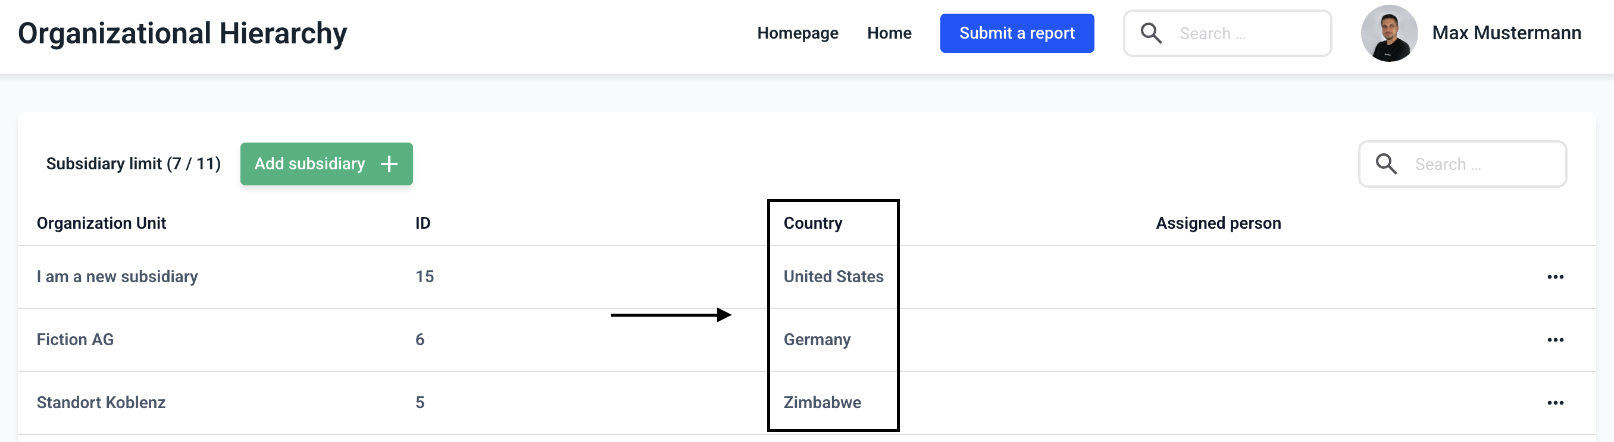
Task: Click the Country column header
Action: coord(812,223)
